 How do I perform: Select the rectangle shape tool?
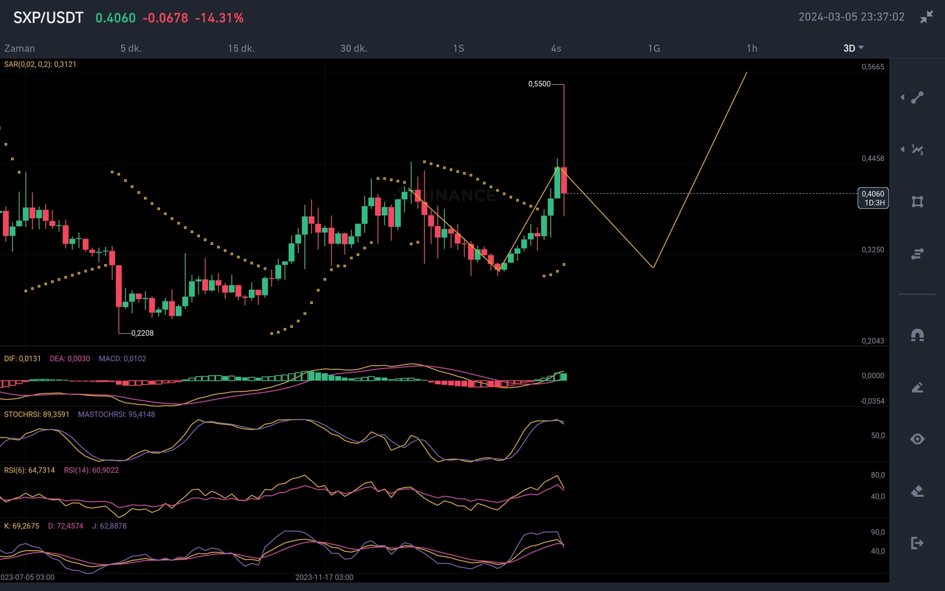point(917,202)
